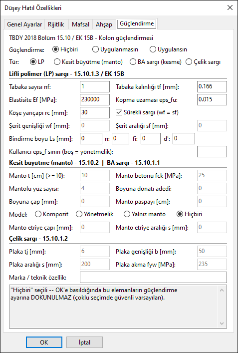Select the Uygulansın radio button
238x353 pixels.
coord(168,49)
